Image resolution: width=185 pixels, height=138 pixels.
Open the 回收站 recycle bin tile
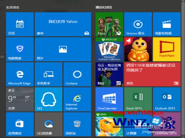click(x=77, y=124)
